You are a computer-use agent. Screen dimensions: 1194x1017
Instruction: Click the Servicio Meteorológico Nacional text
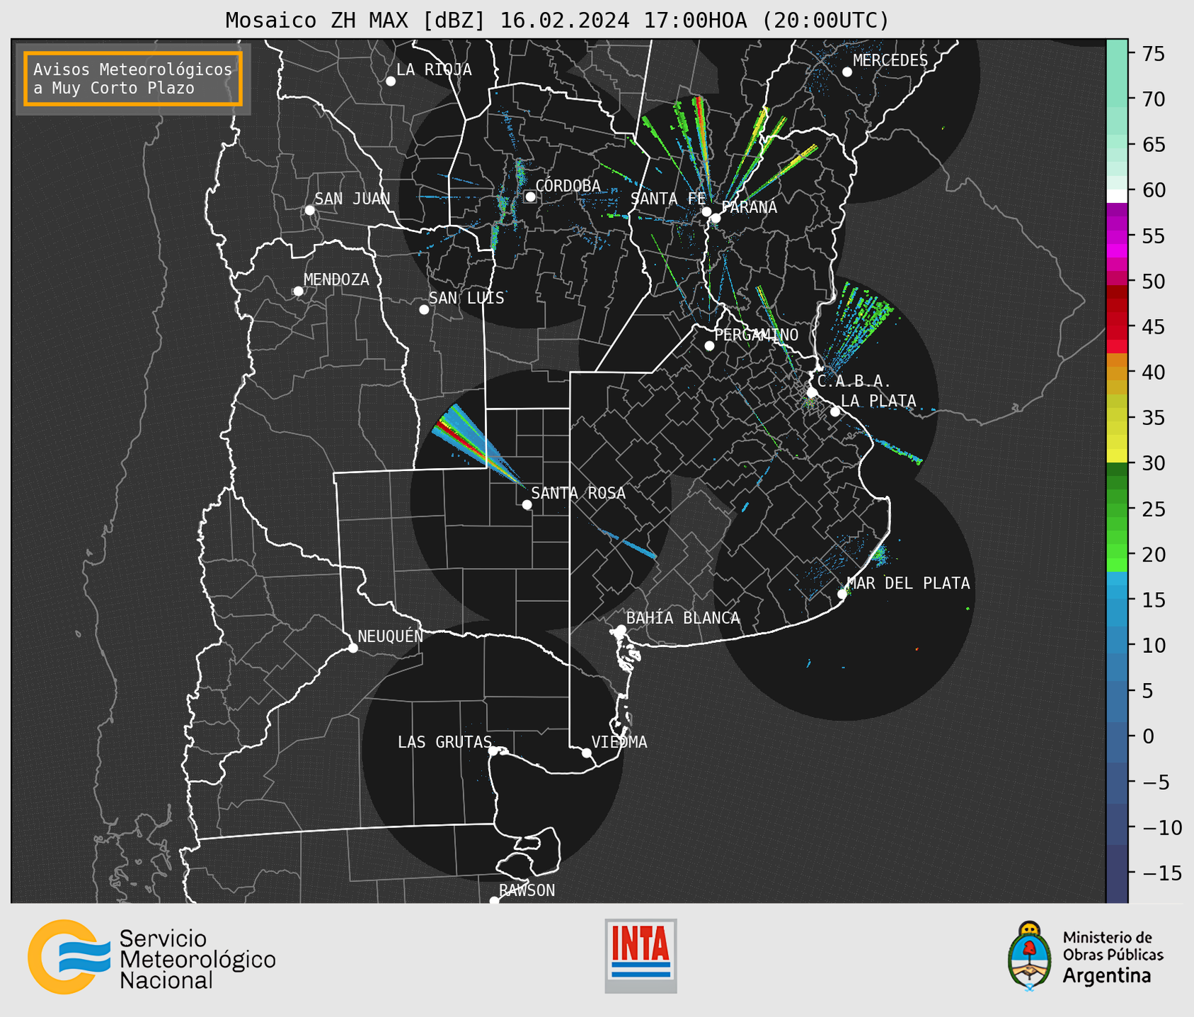point(197,960)
